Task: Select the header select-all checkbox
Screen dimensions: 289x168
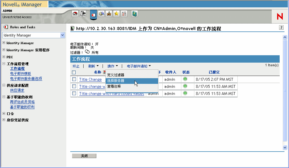Action: [x=74, y=72]
